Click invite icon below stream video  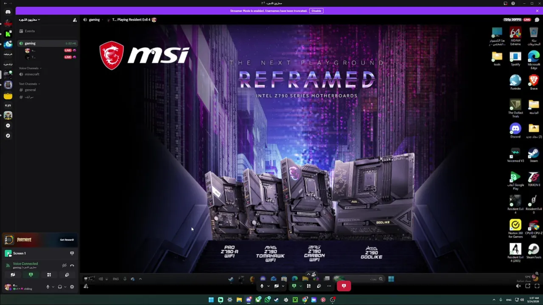point(86,286)
